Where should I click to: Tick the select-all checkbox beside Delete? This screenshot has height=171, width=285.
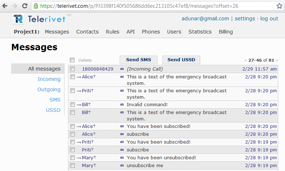(x=72, y=60)
